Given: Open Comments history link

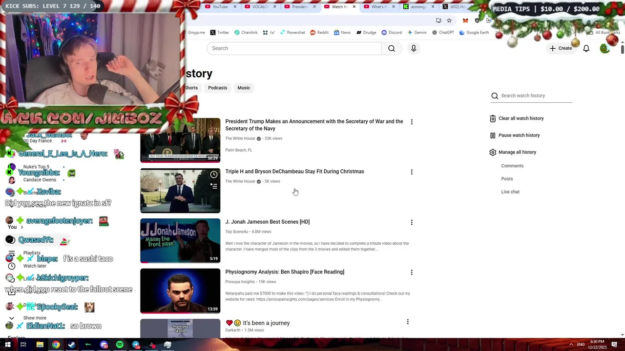Looking at the screenshot, I should (512, 166).
